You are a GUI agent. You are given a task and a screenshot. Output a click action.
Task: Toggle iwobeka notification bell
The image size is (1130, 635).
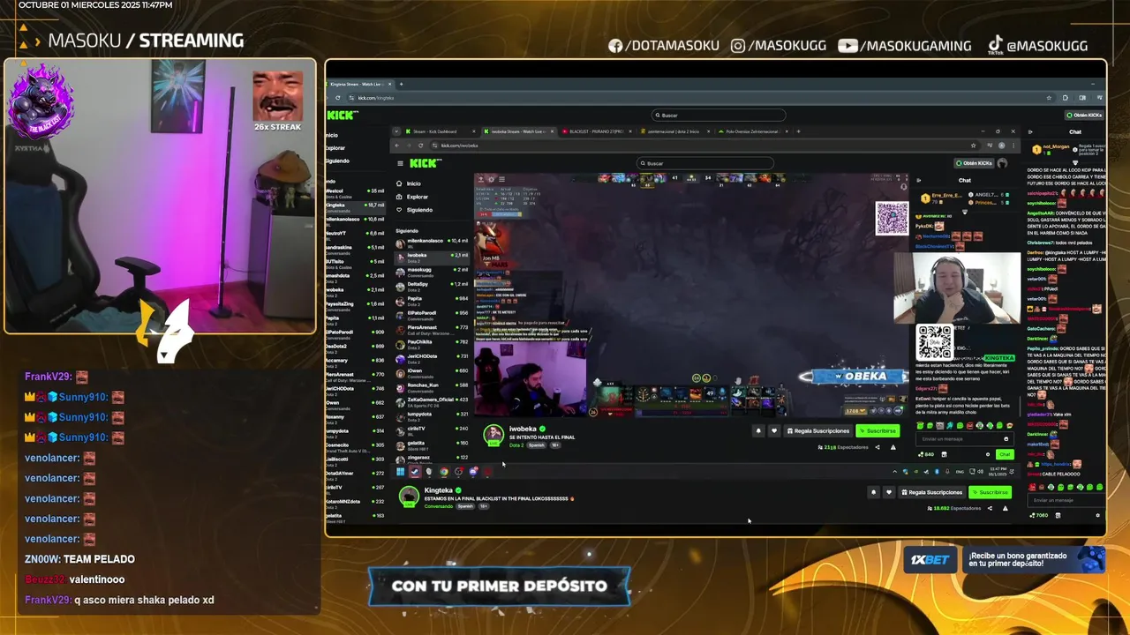tap(758, 430)
